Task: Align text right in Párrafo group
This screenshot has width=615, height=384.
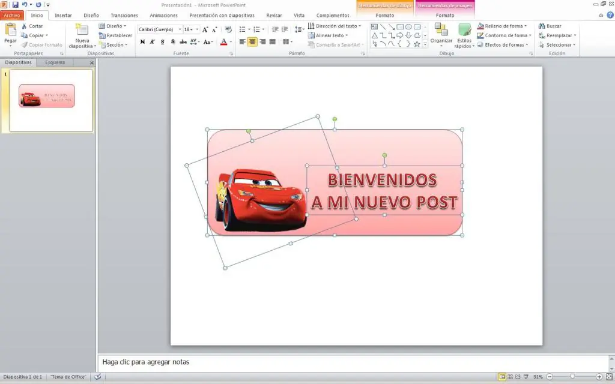Action: click(x=262, y=41)
